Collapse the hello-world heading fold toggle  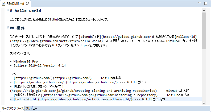[x=8, y=10]
